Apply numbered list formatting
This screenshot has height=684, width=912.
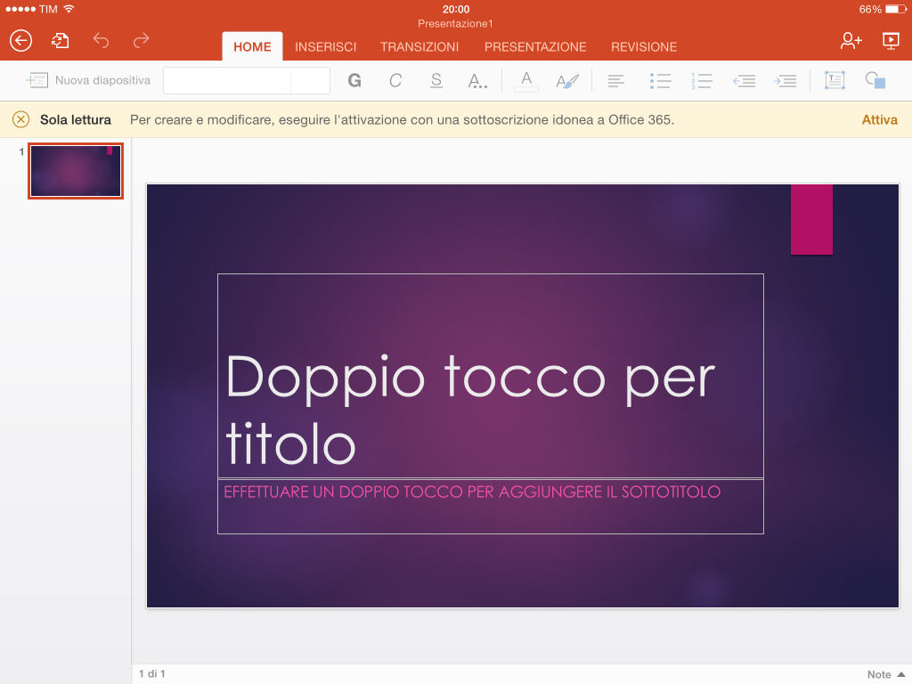click(702, 81)
